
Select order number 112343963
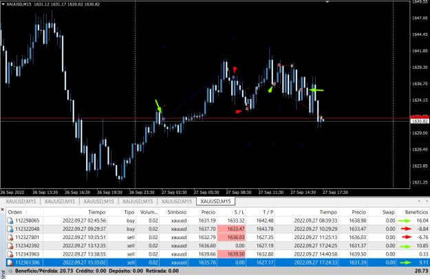pos(28,254)
